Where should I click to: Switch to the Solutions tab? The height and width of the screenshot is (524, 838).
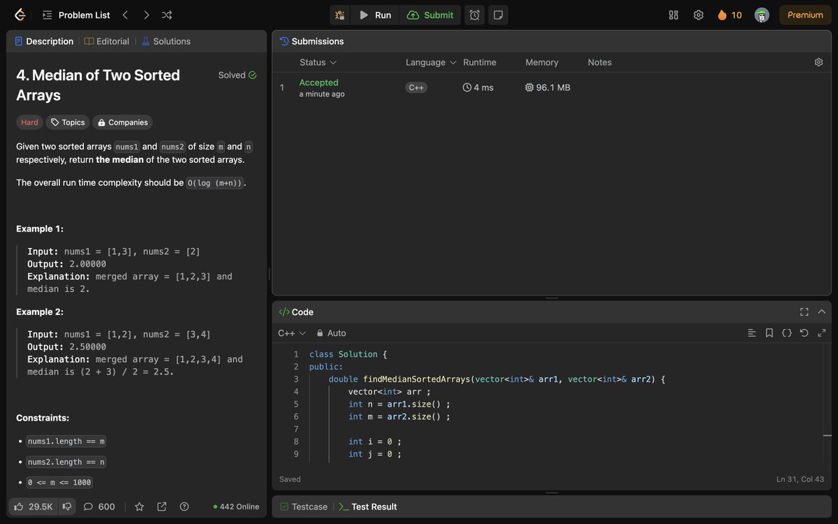166,41
